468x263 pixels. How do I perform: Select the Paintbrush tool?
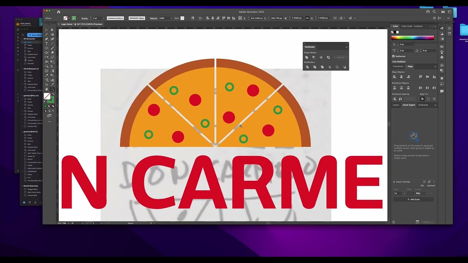click(x=52, y=48)
